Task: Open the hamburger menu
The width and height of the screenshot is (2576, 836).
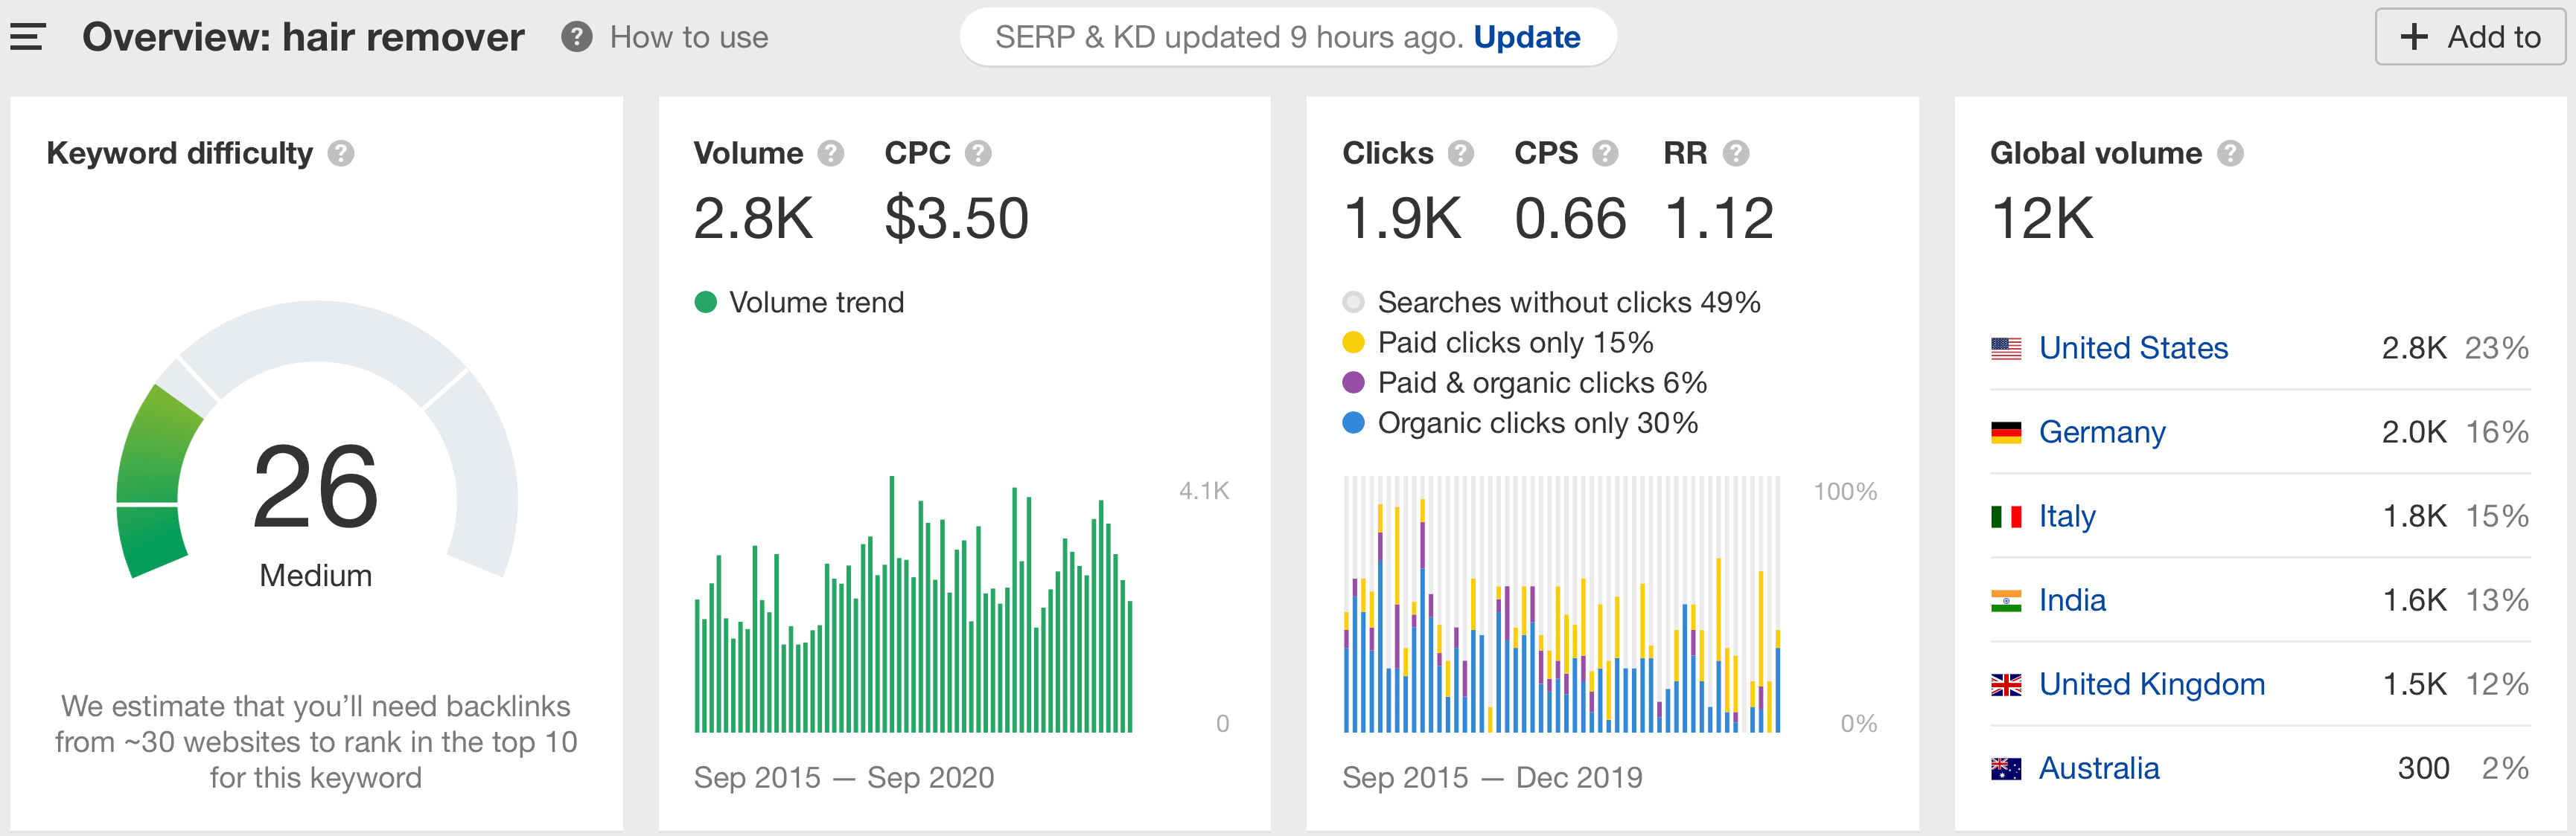Action: point(28,37)
